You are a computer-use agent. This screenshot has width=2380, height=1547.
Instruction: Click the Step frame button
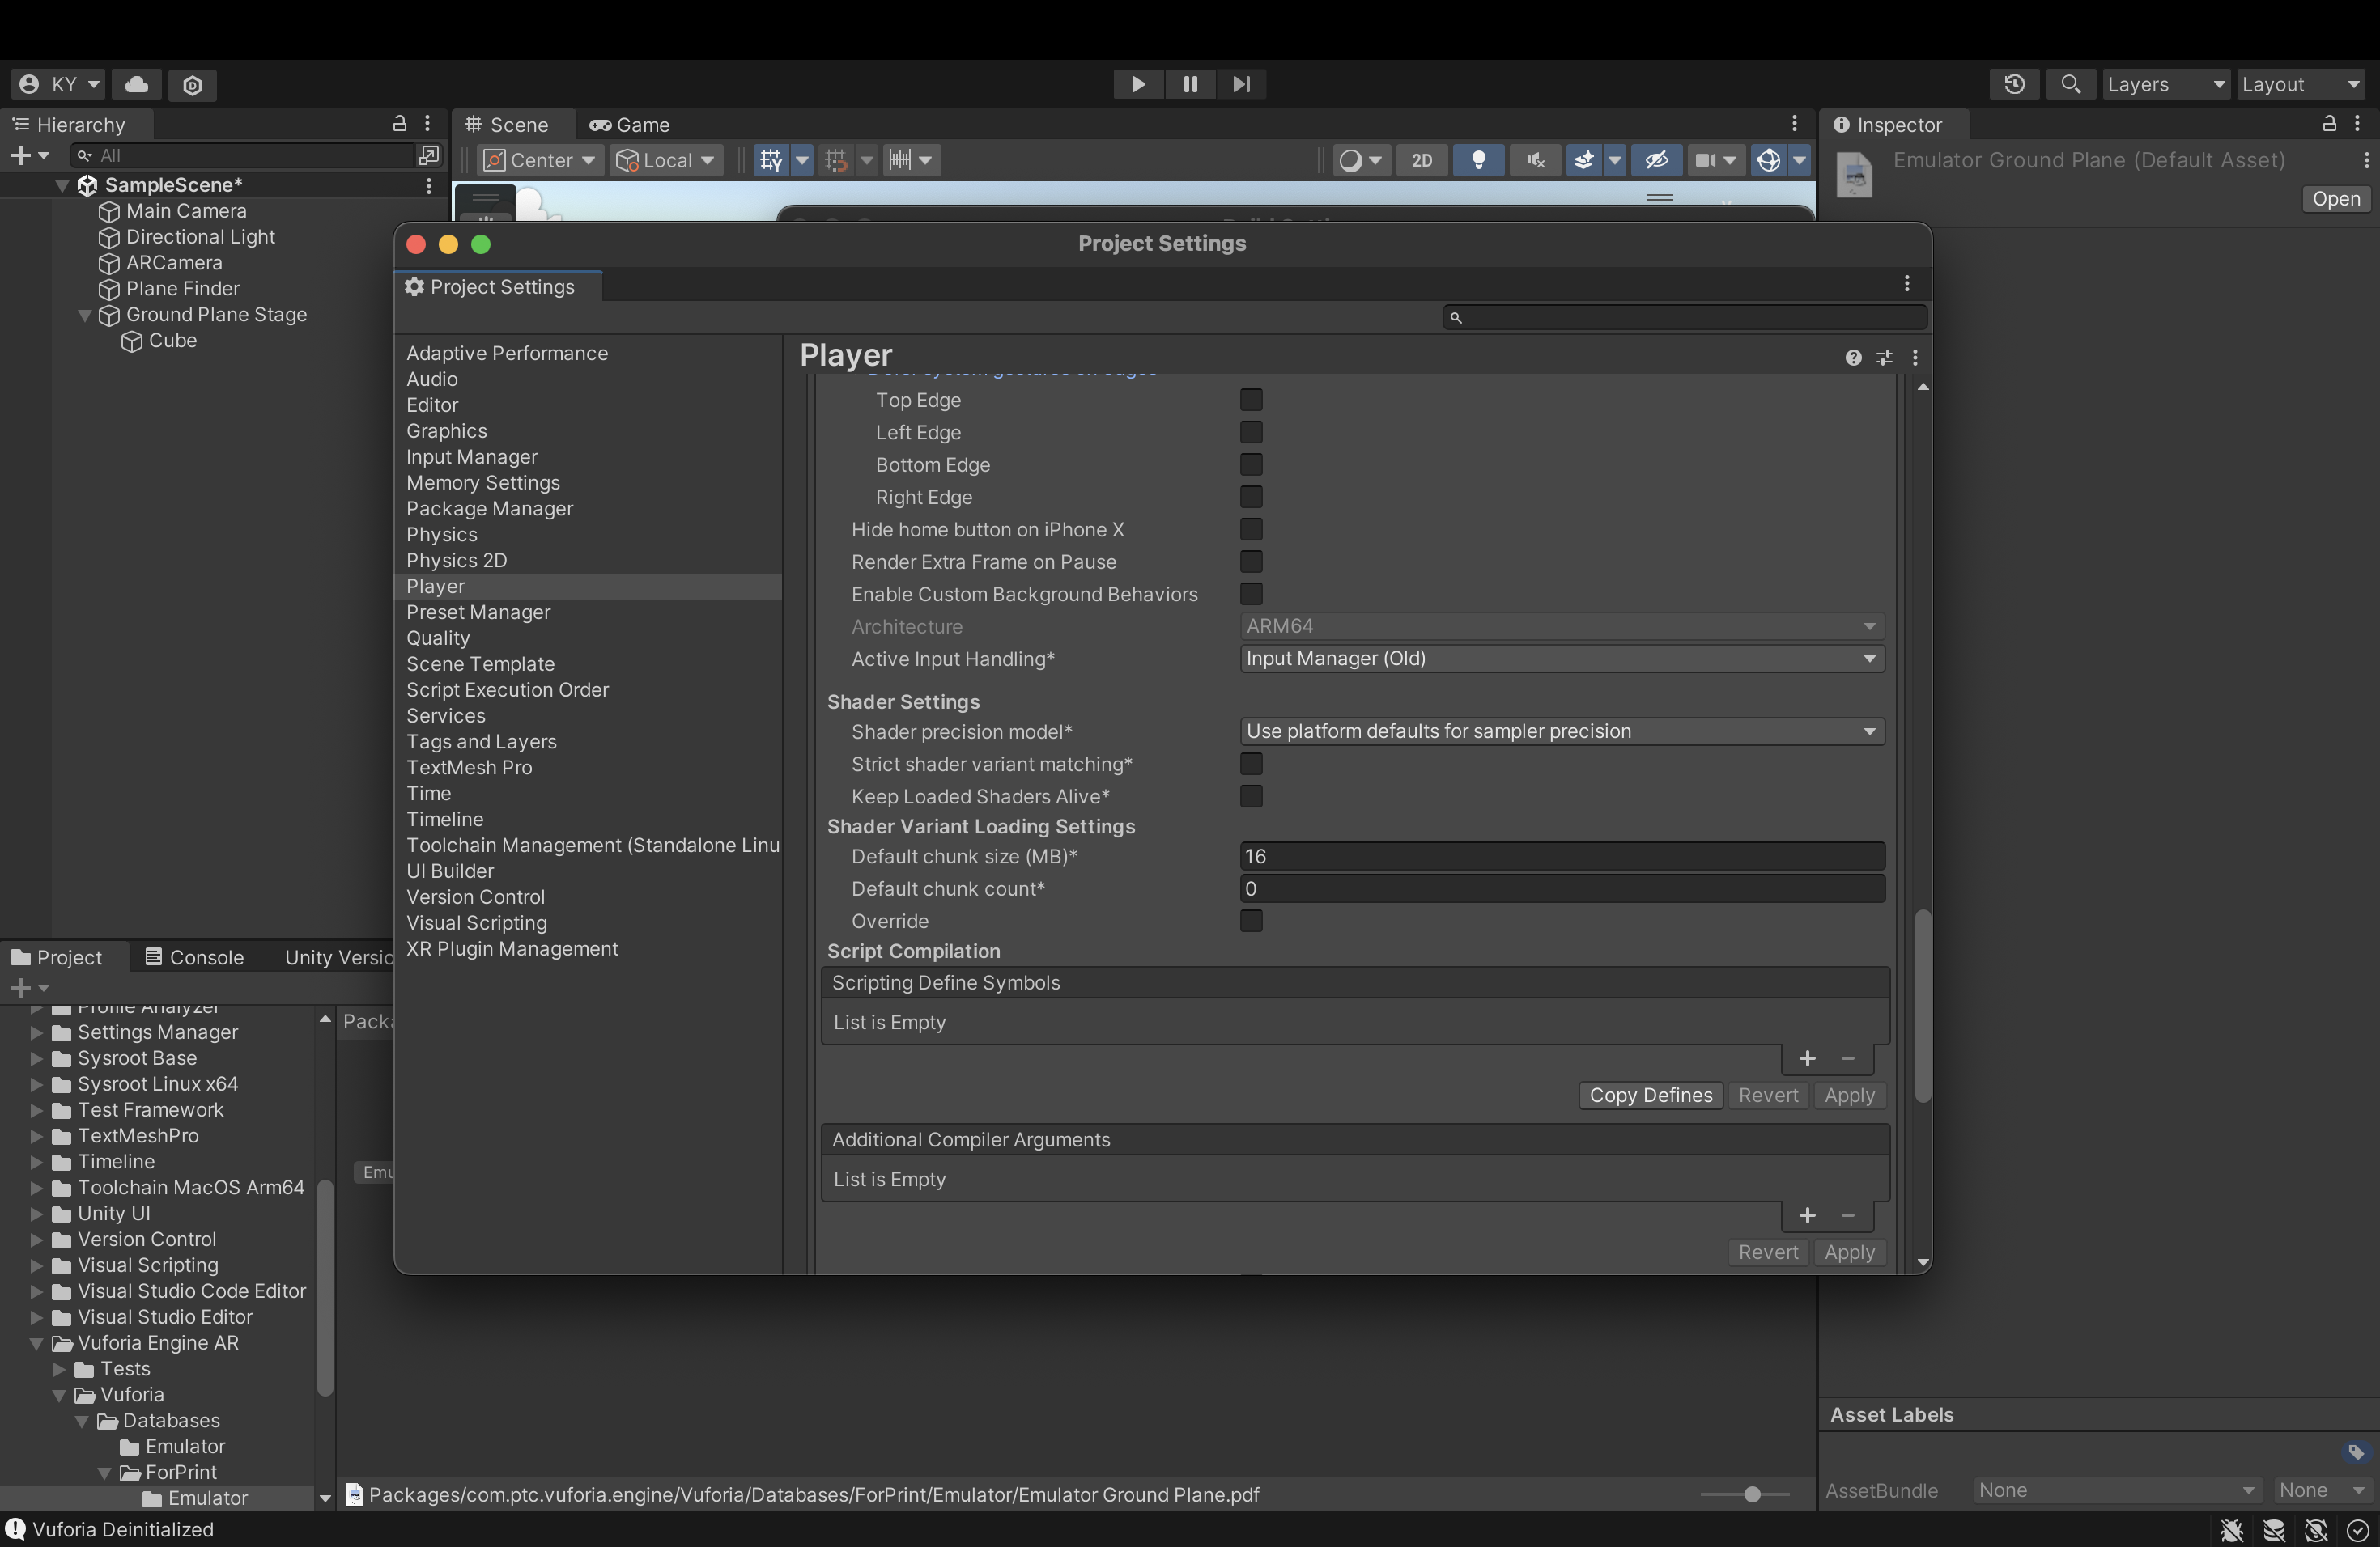pyautogui.click(x=1241, y=84)
